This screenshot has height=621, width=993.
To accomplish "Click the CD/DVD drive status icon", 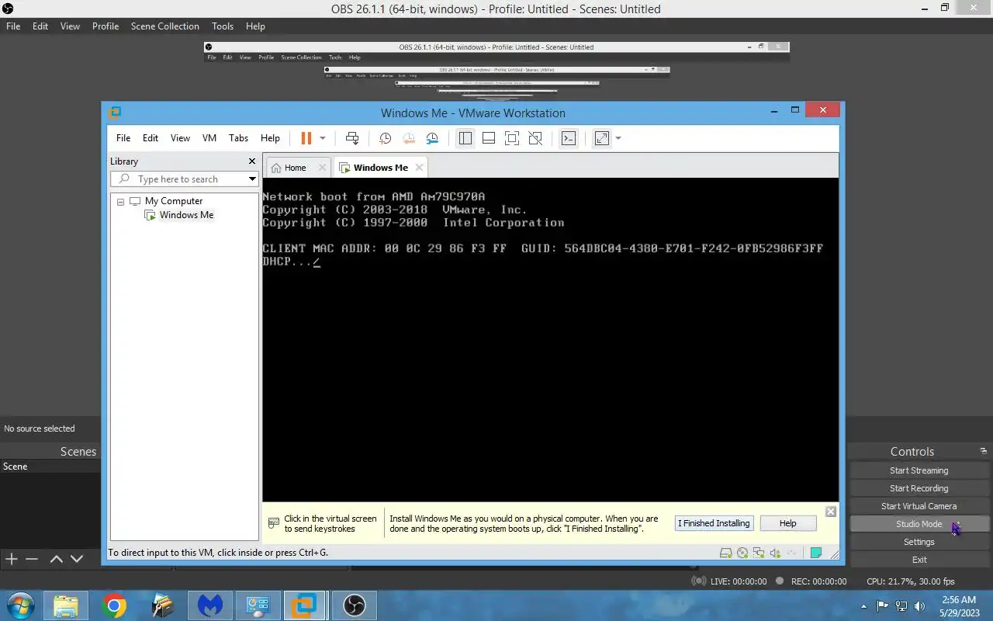I will tap(742, 553).
